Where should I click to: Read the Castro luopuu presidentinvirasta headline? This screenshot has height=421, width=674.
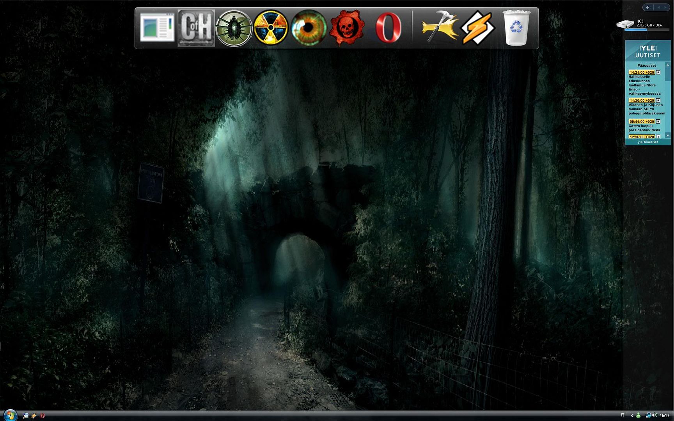(x=644, y=128)
